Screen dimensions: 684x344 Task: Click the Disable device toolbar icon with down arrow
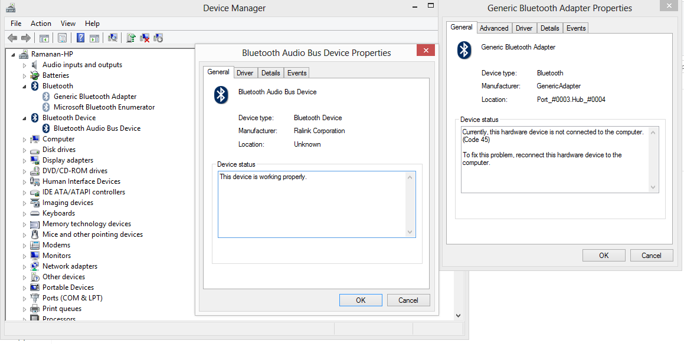click(x=158, y=38)
